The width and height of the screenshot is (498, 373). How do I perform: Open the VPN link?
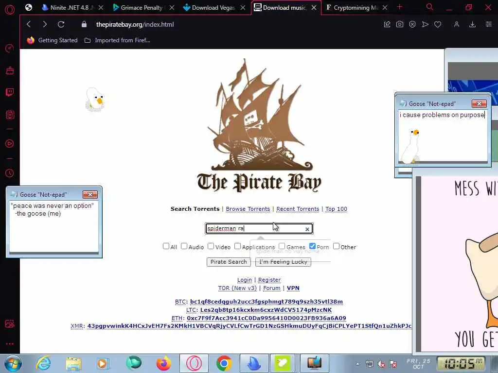(x=293, y=288)
